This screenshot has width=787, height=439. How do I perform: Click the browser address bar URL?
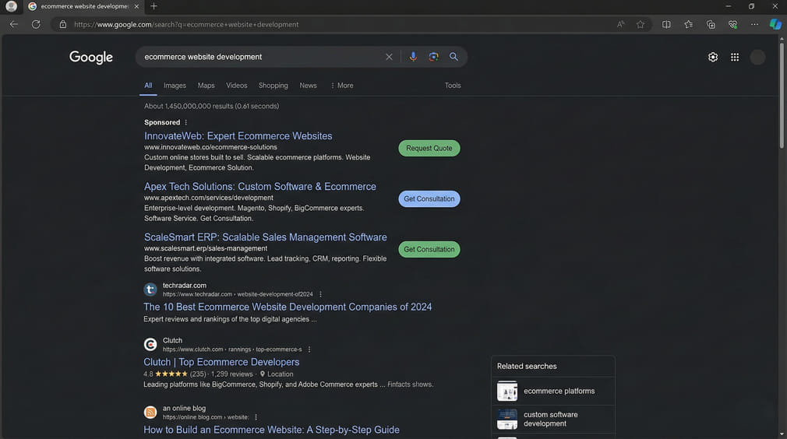pyautogui.click(x=186, y=24)
